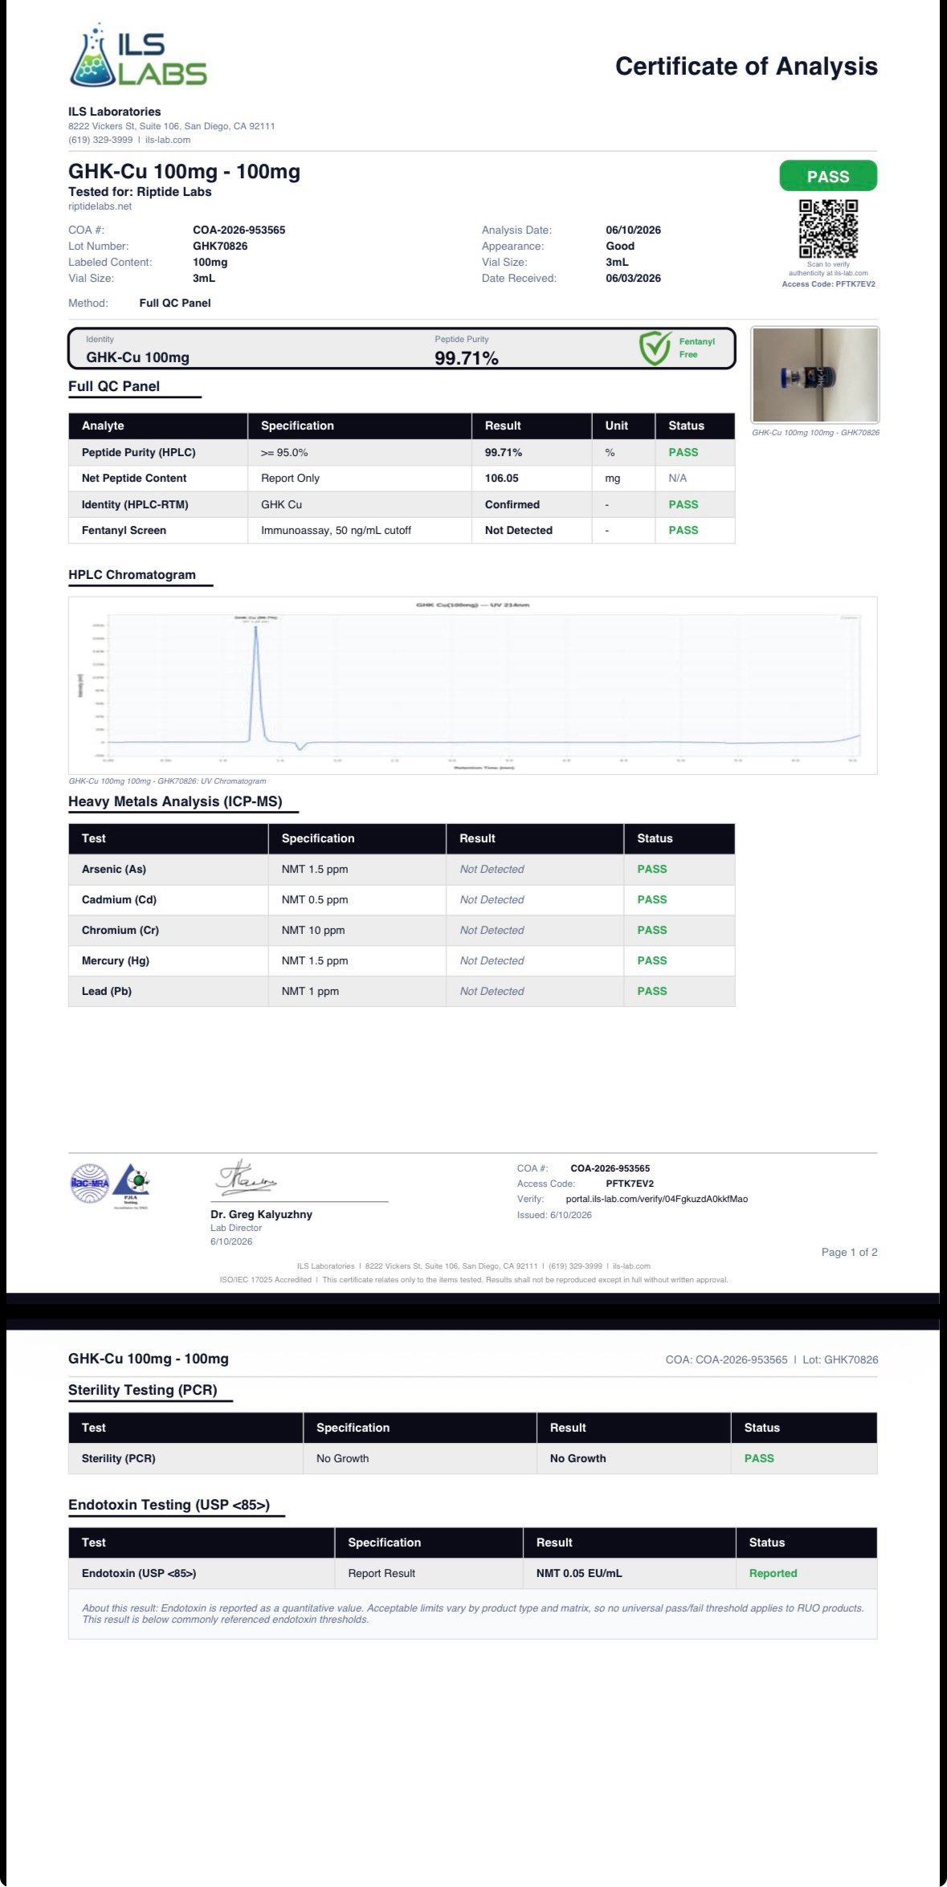Click the Unit column header in QC panel

(x=616, y=426)
